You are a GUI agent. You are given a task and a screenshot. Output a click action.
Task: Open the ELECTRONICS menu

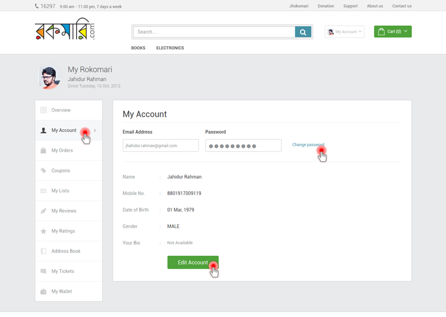click(x=170, y=48)
